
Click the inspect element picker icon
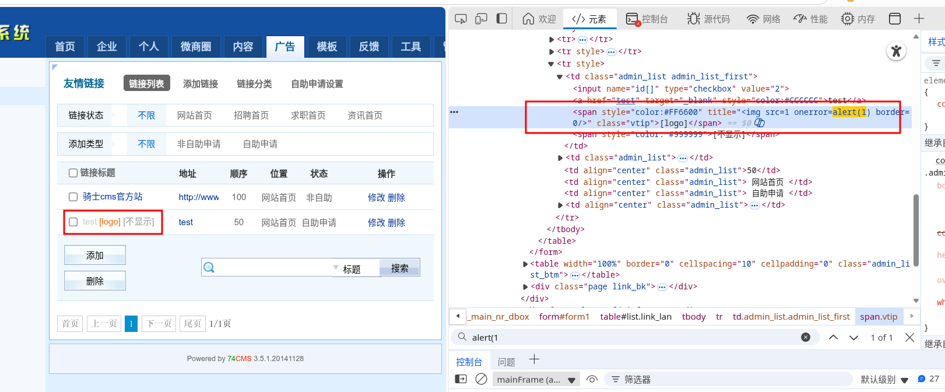click(x=461, y=19)
